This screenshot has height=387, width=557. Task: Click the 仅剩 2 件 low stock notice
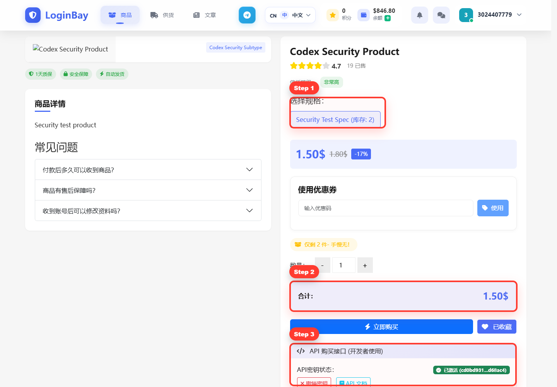[x=323, y=245]
